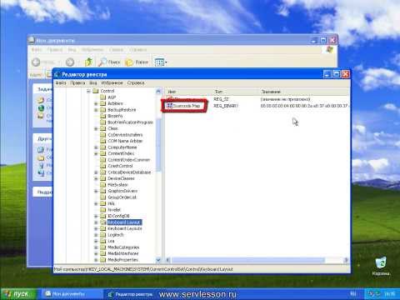This screenshot has height=300, width=400.
Task: Expand the ComputerName key
Action: [x=96, y=147]
